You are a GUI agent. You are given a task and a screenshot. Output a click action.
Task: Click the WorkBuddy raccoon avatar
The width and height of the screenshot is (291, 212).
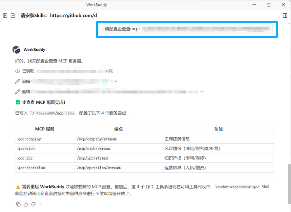click(x=17, y=50)
